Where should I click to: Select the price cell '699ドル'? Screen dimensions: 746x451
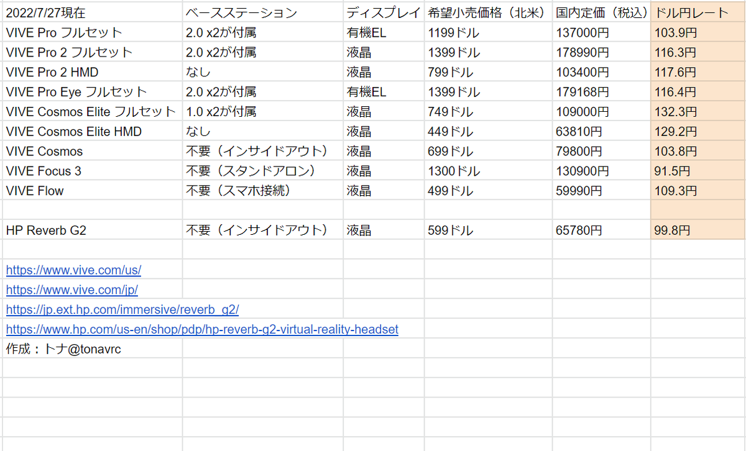coord(489,152)
